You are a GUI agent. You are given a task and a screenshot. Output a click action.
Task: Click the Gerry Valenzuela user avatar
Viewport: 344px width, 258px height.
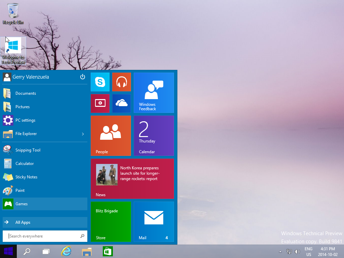pyautogui.click(x=7, y=77)
